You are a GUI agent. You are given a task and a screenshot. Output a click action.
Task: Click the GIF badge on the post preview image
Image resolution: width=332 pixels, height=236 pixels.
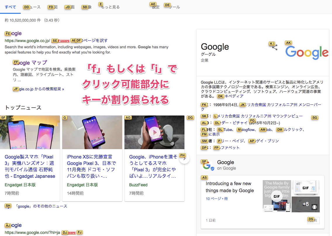(276, 196)
